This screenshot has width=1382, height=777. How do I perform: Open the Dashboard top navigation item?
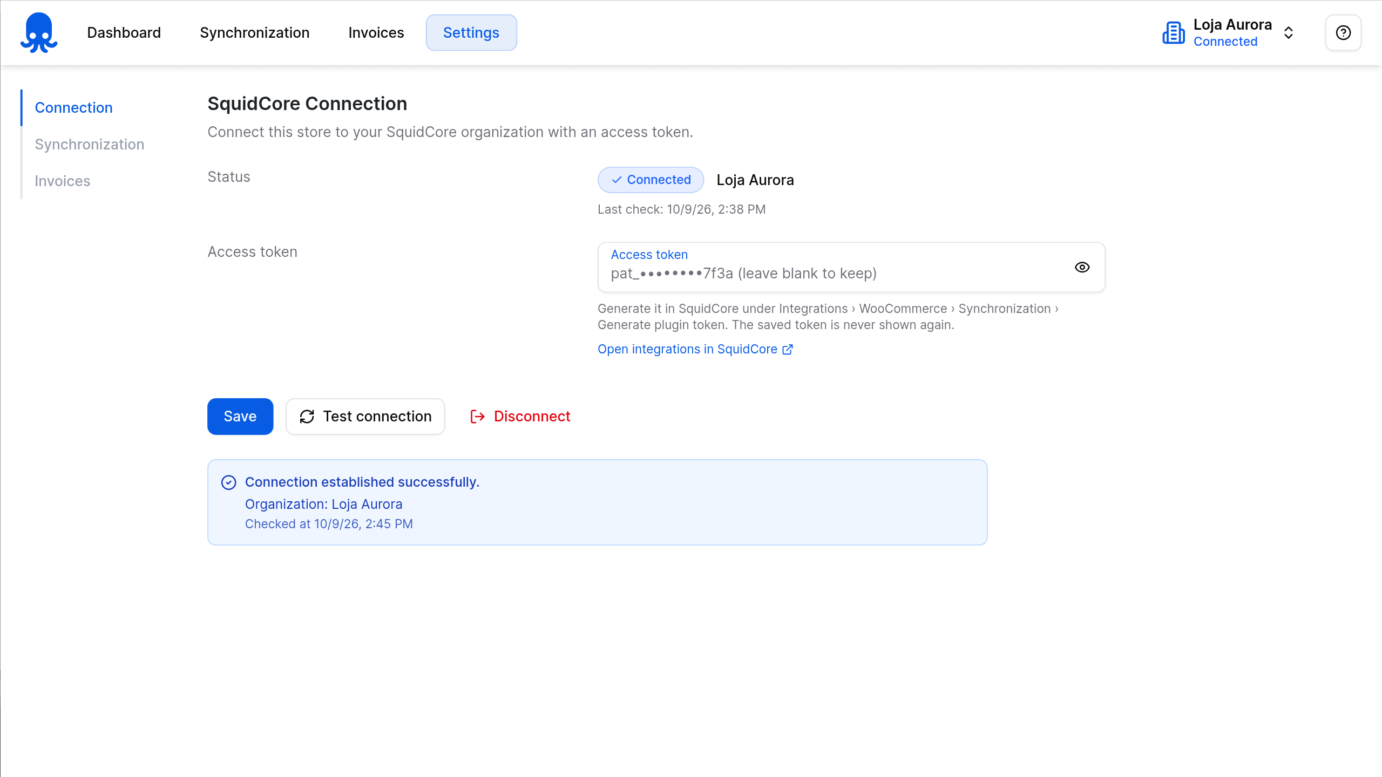pyautogui.click(x=124, y=32)
